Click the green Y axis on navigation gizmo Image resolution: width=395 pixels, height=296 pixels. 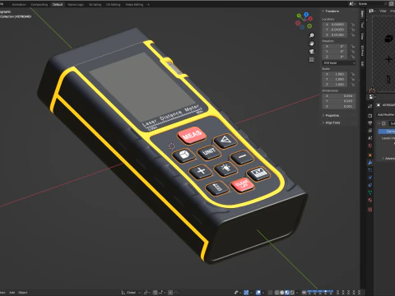pyautogui.click(x=299, y=16)
